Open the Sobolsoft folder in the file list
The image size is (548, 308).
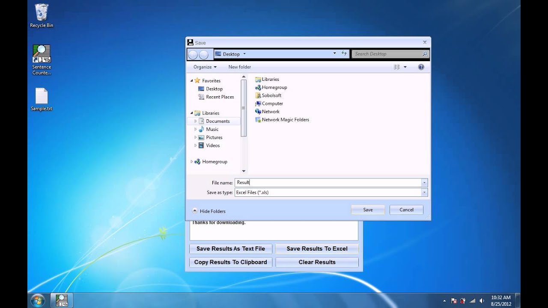click(271, 95)
